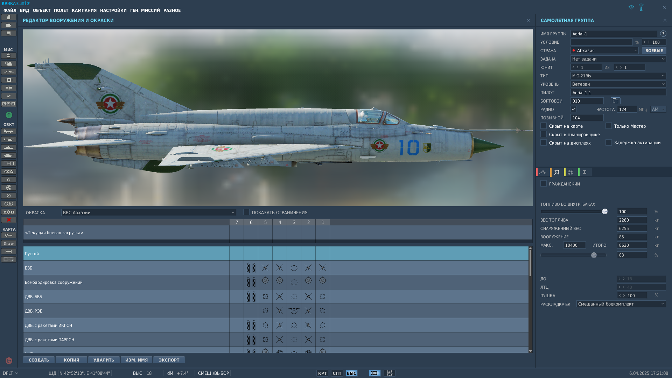Click the save mission disk icon
This screenshot has width=672, height=378.
9,34
